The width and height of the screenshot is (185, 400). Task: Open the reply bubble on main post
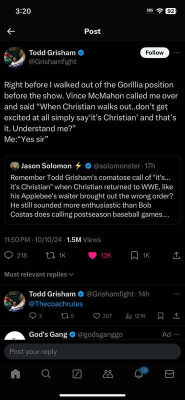pos(8,255)
